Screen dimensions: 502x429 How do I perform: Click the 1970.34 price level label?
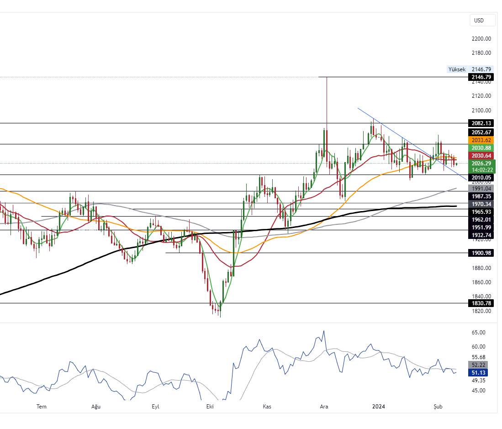click(x=481, y=204)
